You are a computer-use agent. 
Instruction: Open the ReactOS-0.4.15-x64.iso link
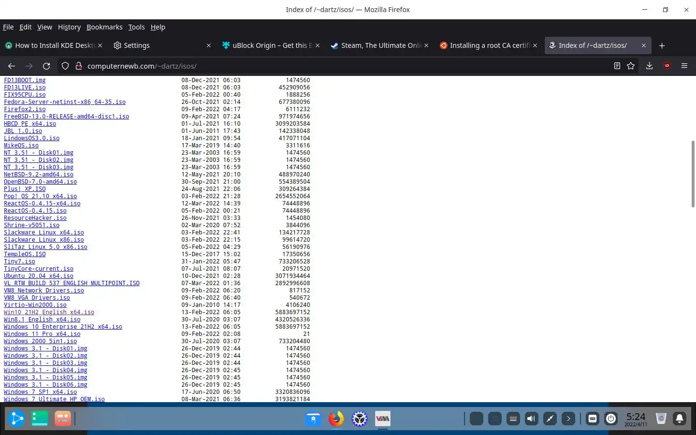pyautogui.click(x=42, y=203)
